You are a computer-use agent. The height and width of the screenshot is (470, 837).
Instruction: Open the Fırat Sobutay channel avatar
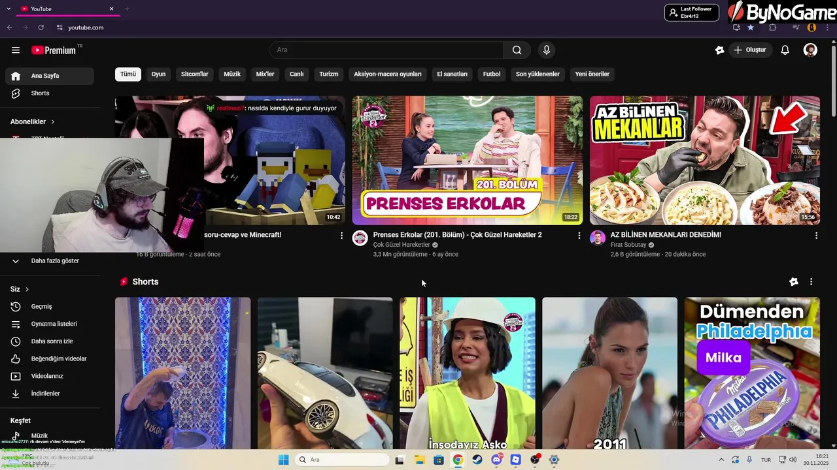coord(598,238)
